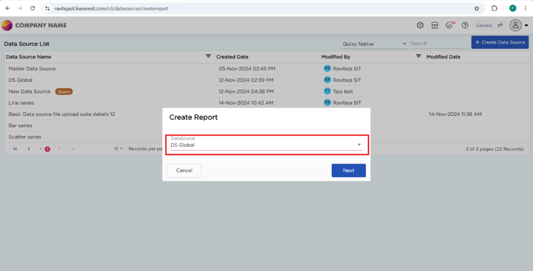Viewport: 533px width, 271px height.
Task: Open the app marketplace store icon
Action: click(435, 25)
